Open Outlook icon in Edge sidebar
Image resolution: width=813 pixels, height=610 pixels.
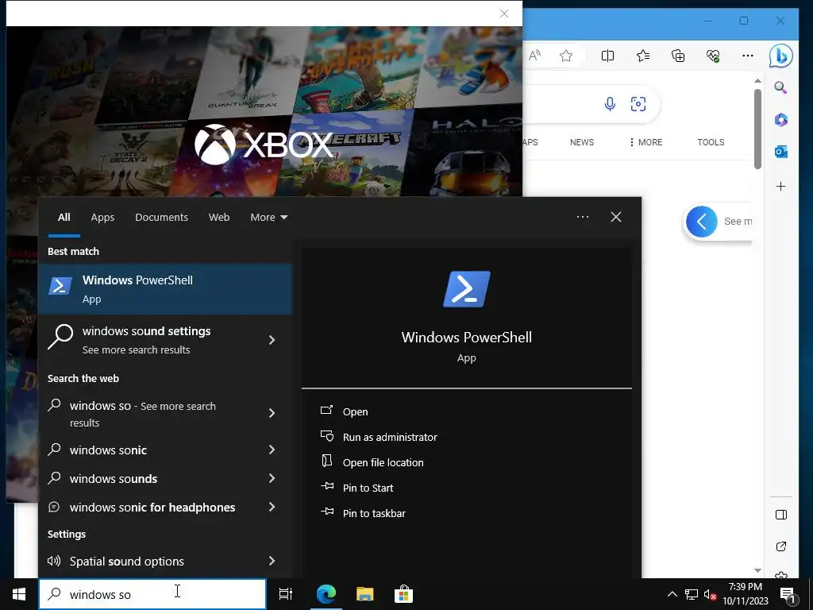tap(781, 152)
